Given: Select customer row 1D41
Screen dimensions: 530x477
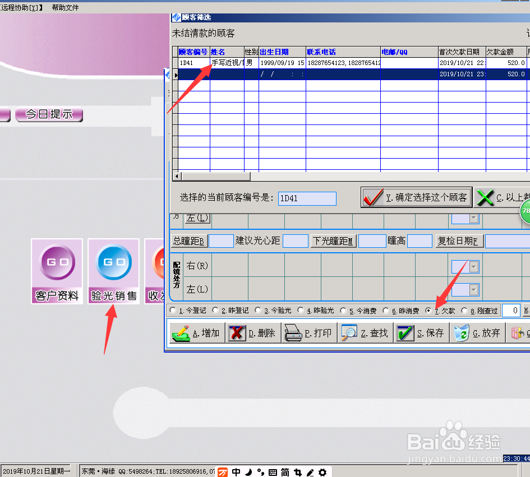Looking at the screenshot, I should coord(352,63).
